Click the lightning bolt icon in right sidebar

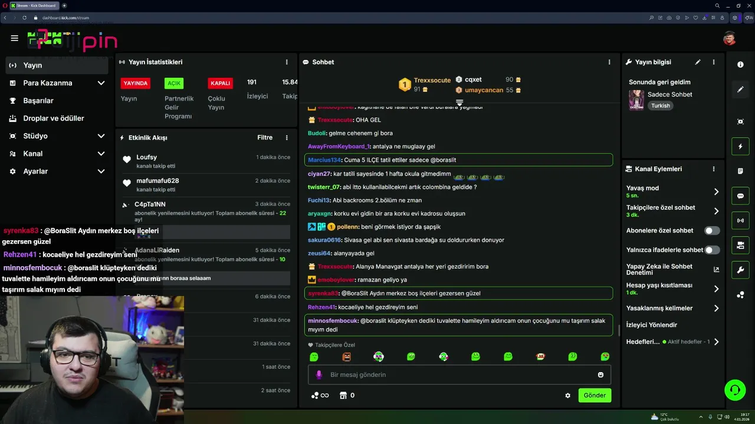click(740, 146)
